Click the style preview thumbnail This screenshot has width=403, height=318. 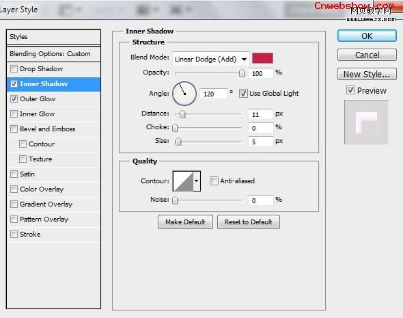(x=366, y=122)
